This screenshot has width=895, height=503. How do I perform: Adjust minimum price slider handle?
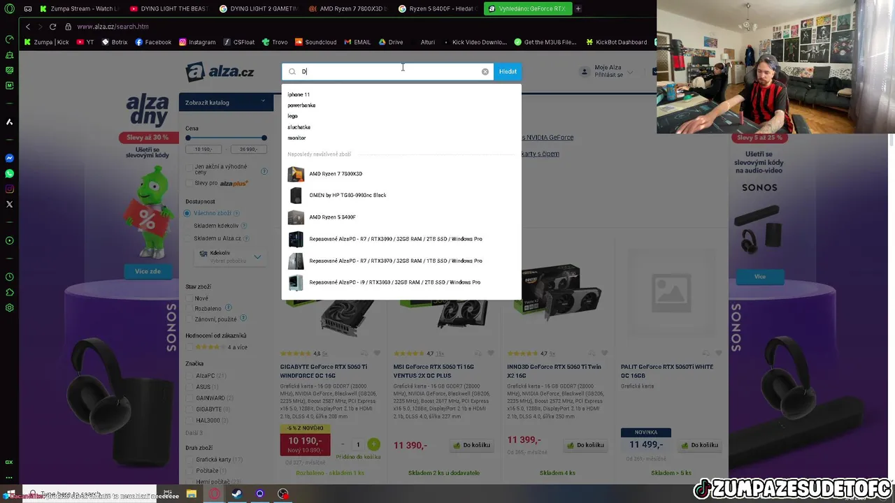pos(188,138)
